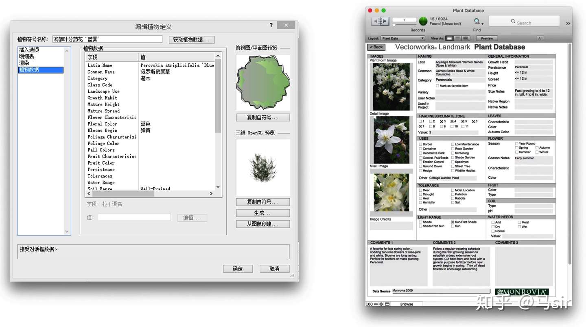Uncheck the Sun/Part Shade checkbox
The width and height of the screenshot is (586, 327).
tap(453, 222)
